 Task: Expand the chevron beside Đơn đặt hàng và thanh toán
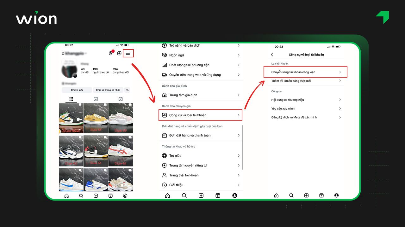pos(239,135)
